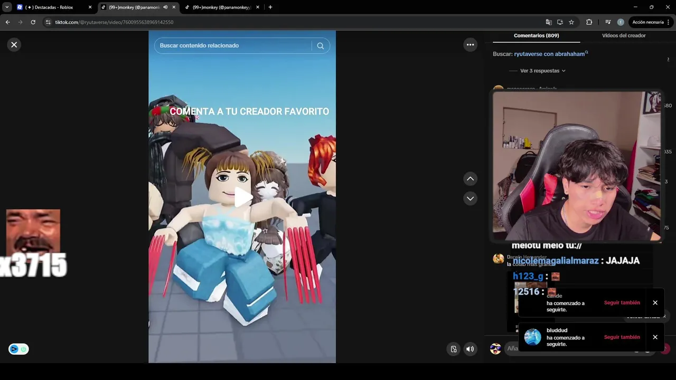Close the Destacadas - Roblox tab
Screen dimensions: 676x380
tap(90, 7)
